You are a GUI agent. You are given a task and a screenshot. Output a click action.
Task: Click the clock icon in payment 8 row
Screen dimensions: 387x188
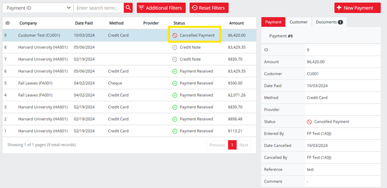pyautogui.click(x=175, y=47)
